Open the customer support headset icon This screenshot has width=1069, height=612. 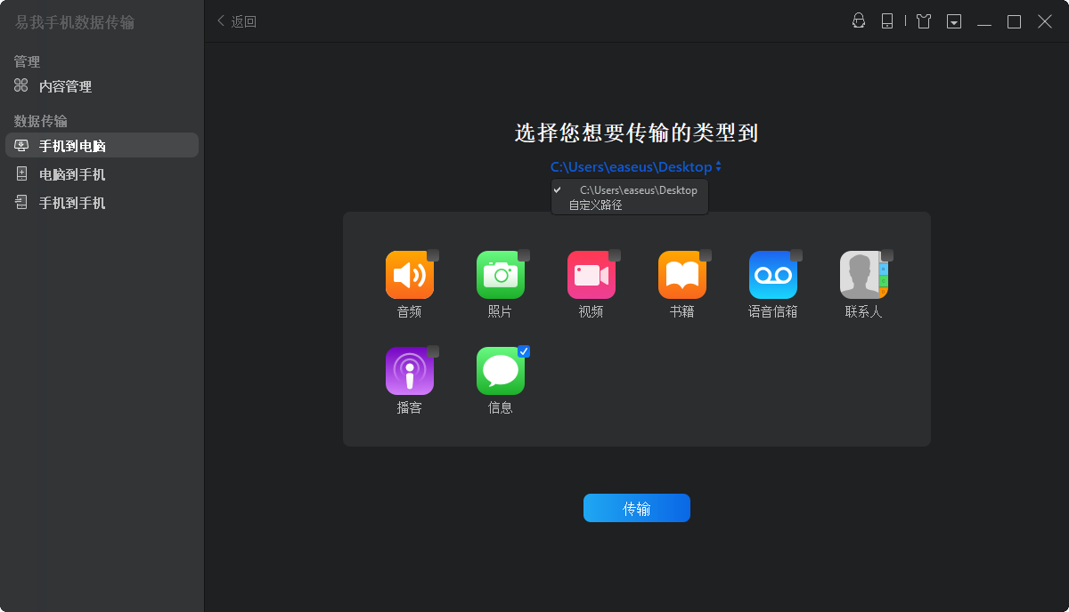(x=859, y=21)
